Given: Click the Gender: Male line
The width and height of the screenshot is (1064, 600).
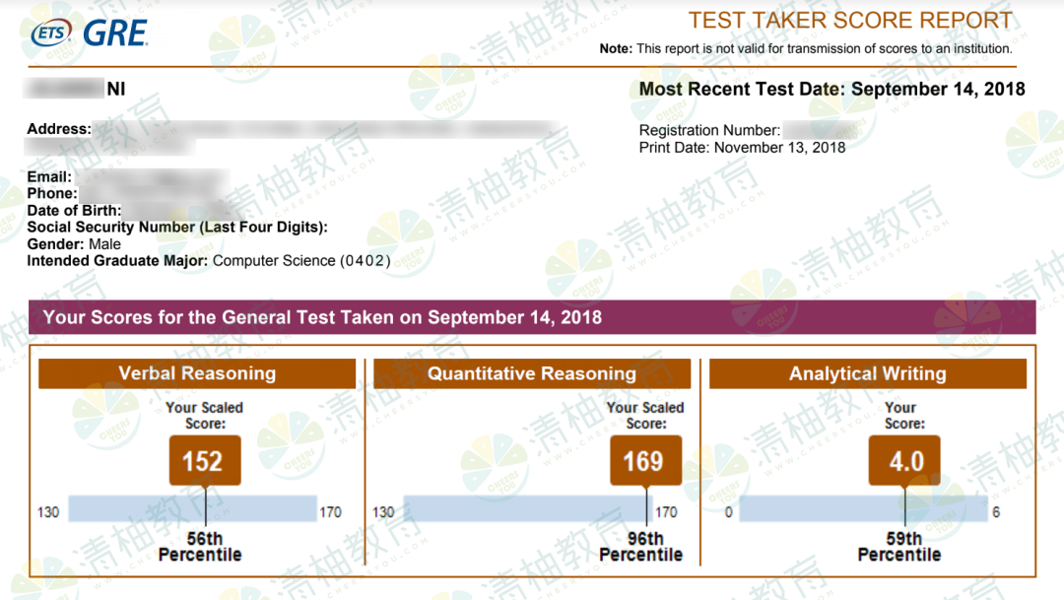Looking at the screenshot, I should [x=74, y=244].
